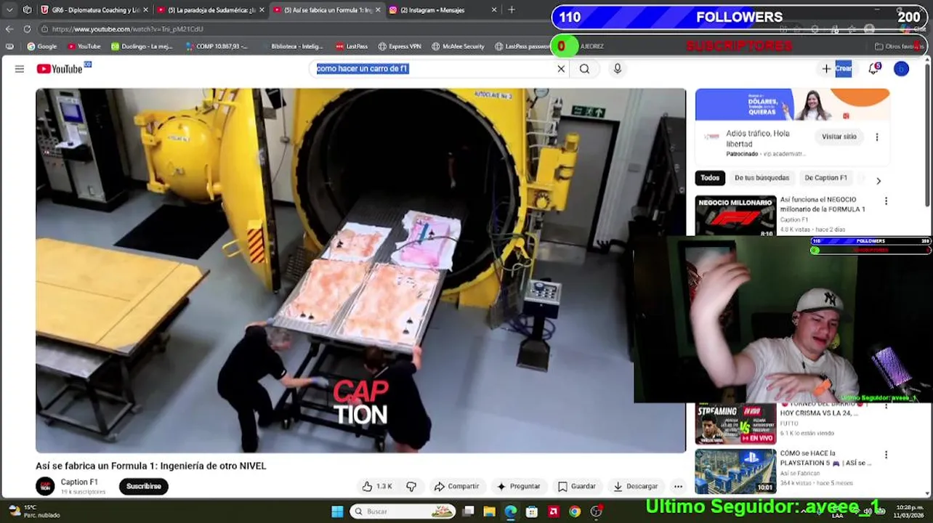
Task: Like the video with thumbs up
Action: click(376, 486)
